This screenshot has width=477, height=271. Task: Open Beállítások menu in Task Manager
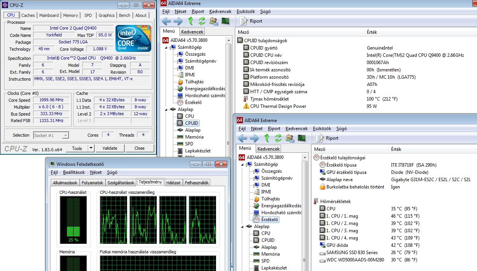click(x=74, y=172)
